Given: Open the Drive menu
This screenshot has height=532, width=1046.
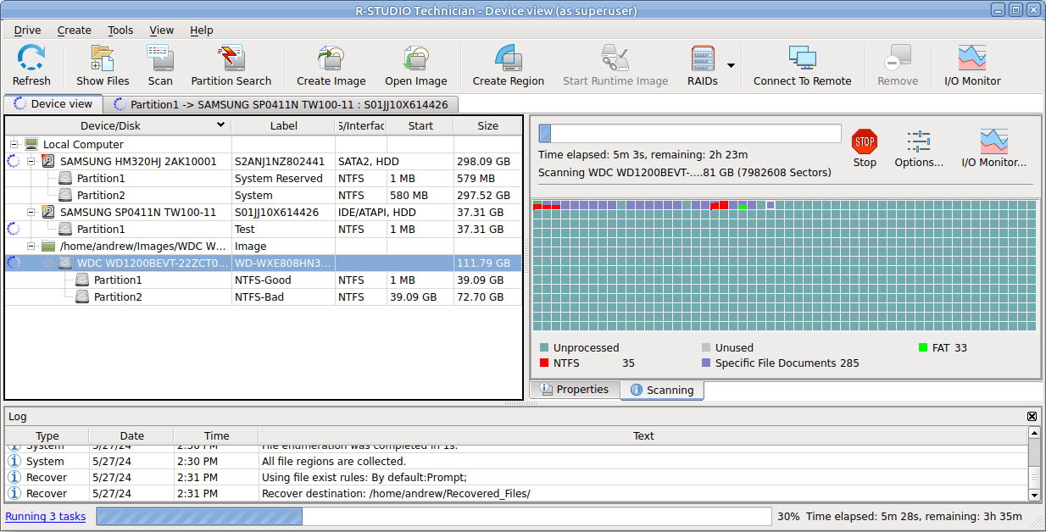Looking at the screenshot, I should coord(27,30).
